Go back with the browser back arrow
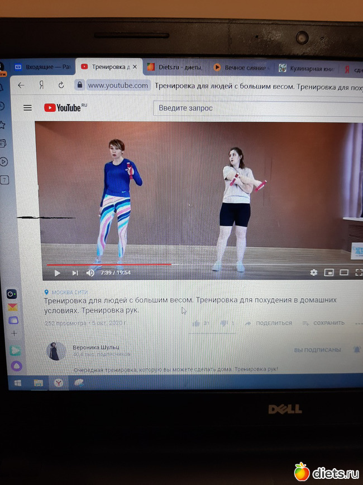363x485 pixels. (21, 85)
